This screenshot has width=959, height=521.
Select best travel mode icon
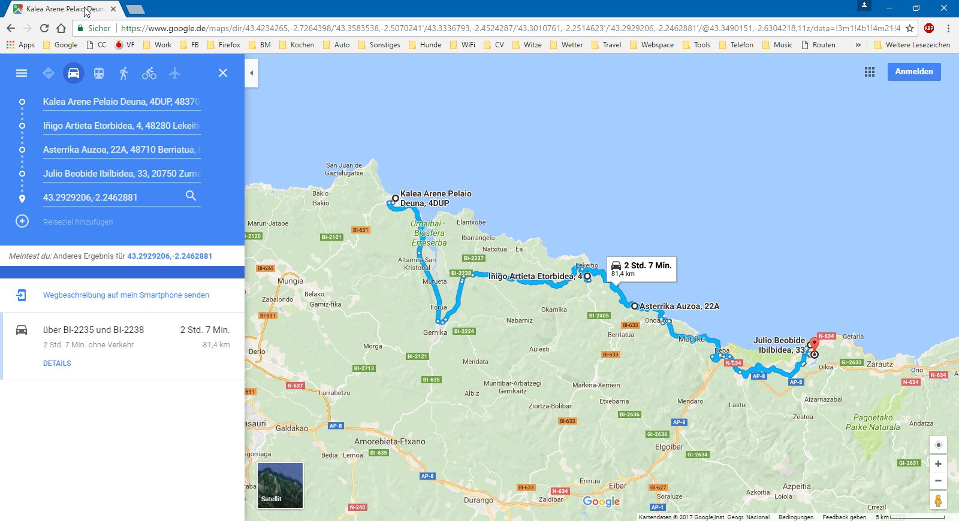pyautogui.click(x=49, y=73)
